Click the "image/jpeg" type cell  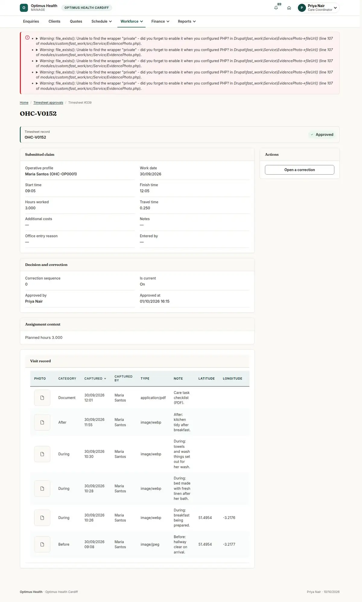click(x=150, y=544)
